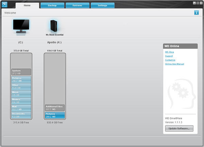Maximize the WD SmartWare window
204x147 pixels.
tap(198, 3)
